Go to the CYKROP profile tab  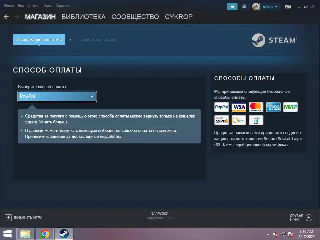pyautogui.click(x=179, y=17)
